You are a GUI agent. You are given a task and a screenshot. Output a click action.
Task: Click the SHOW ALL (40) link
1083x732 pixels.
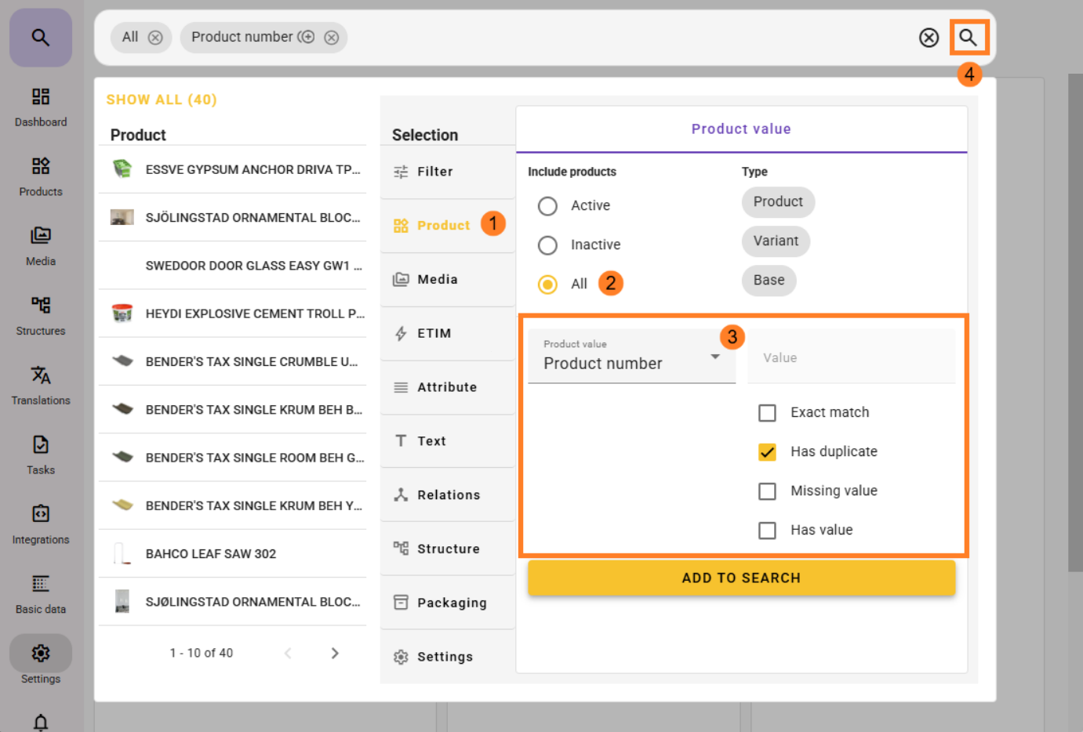[162, 100]
